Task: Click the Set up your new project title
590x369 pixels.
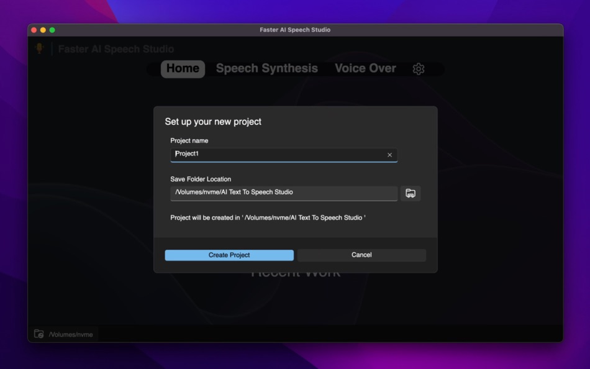Action: 214,121
